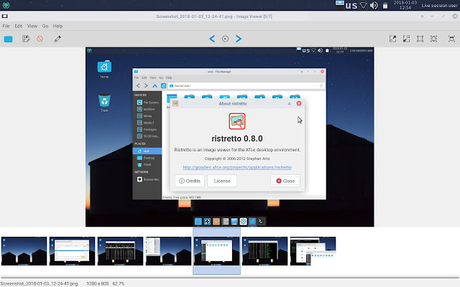Click the Save copy floppy icon
The height and width of the screenshot is (287, 460).
(x=26, y=39)
